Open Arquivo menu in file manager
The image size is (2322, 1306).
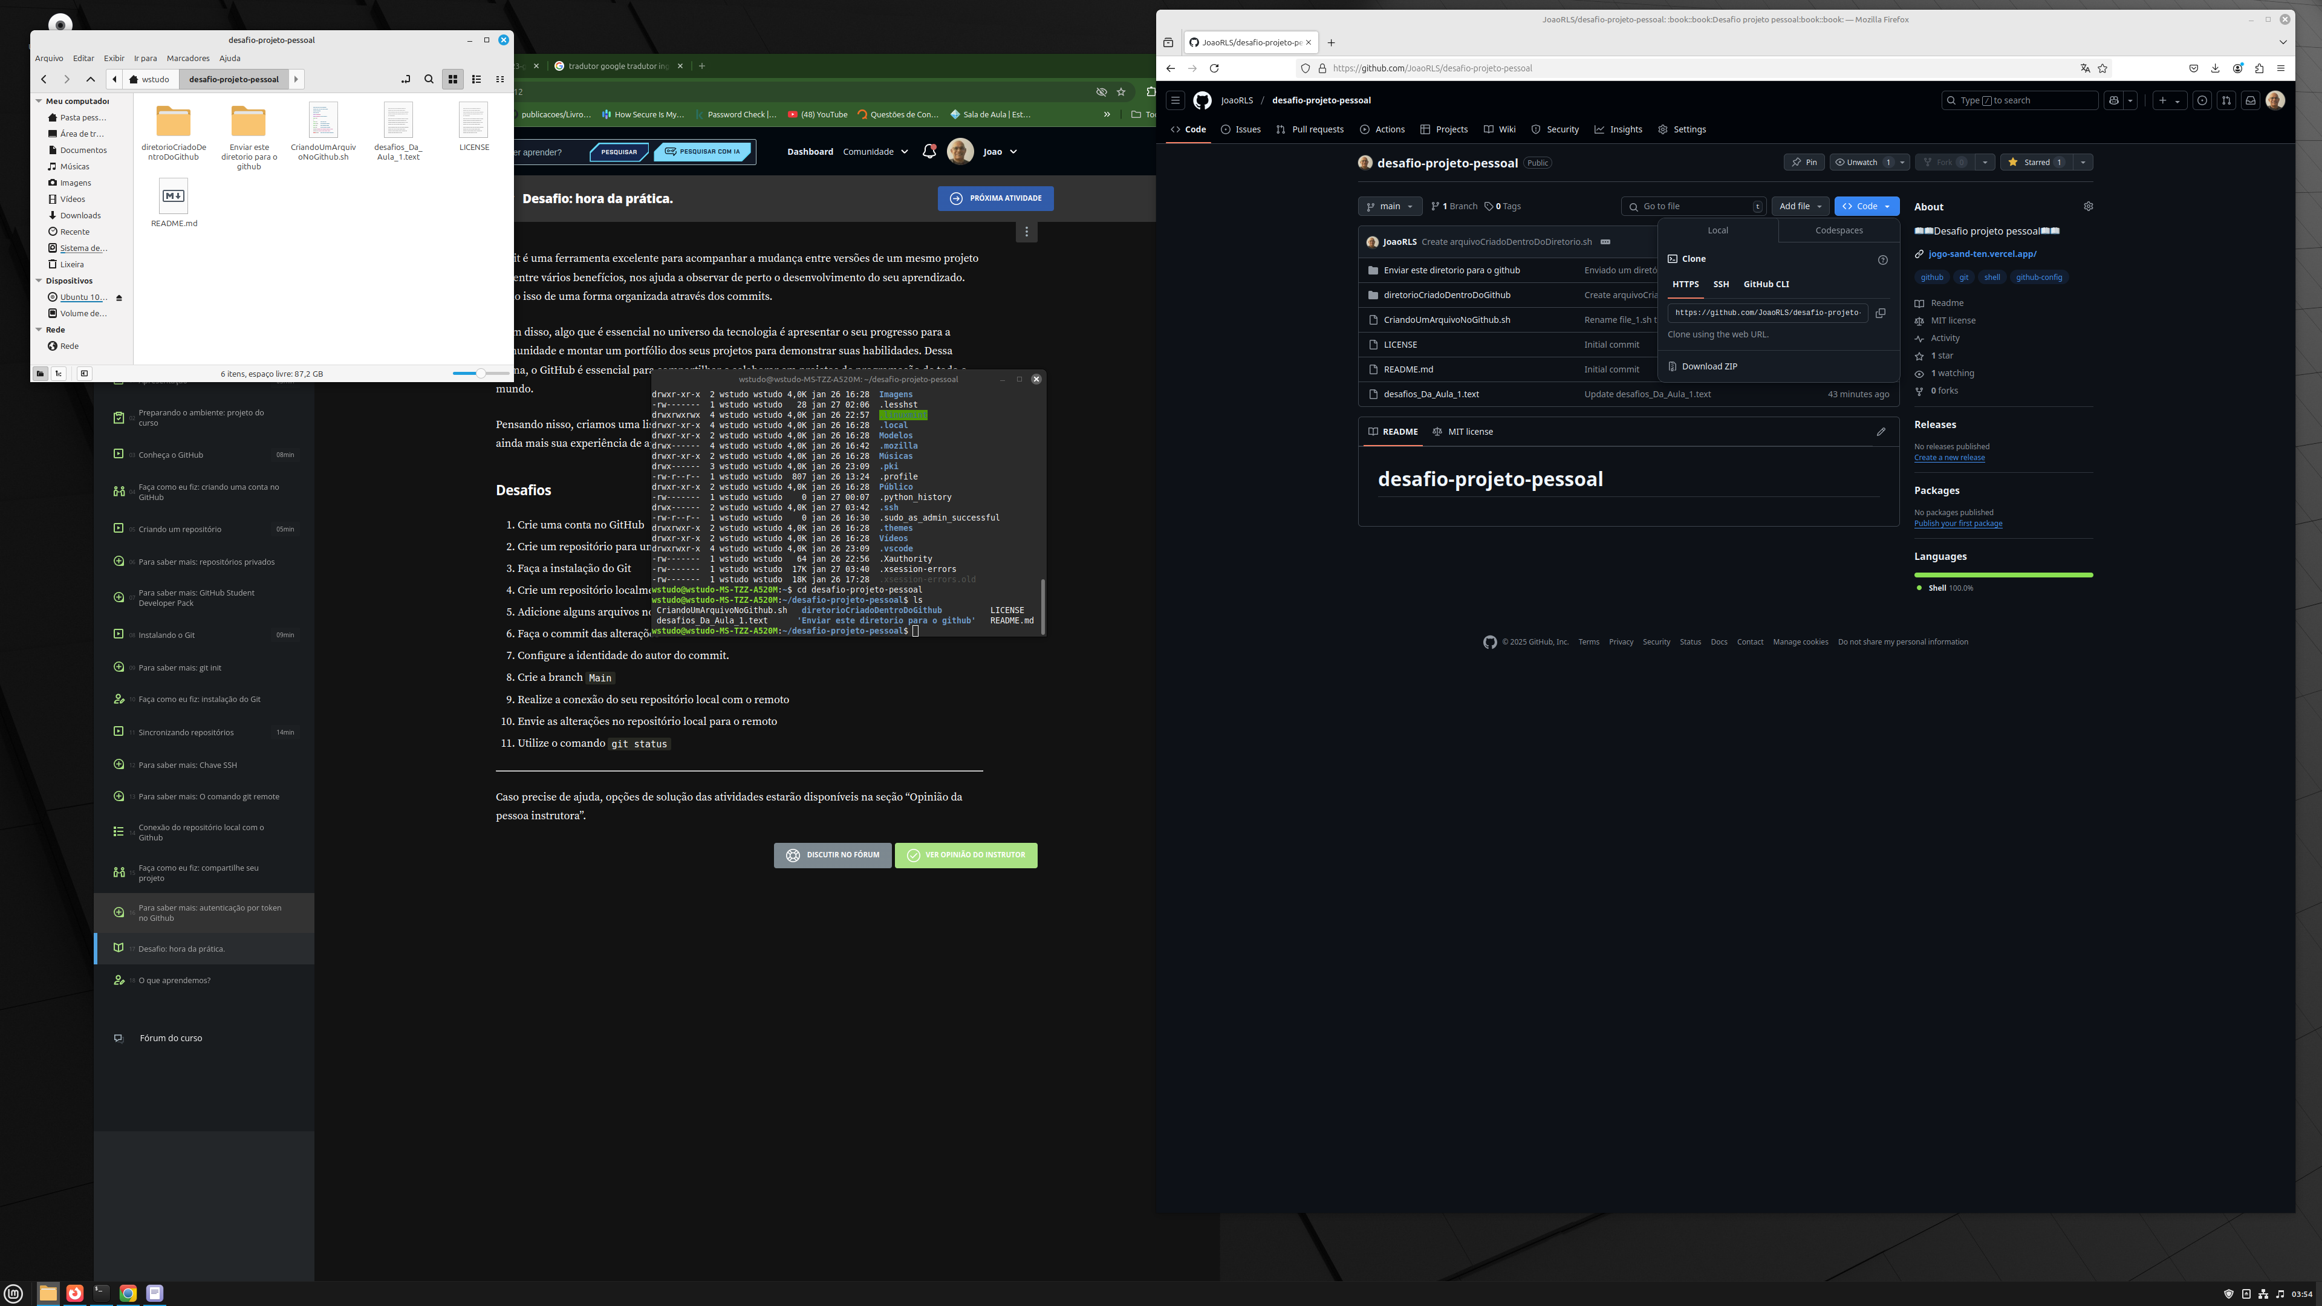48,59
